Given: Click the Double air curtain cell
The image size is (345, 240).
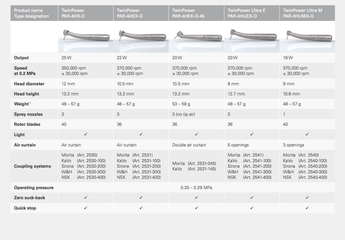Looking at the screenshot, I should click(189, 145).
